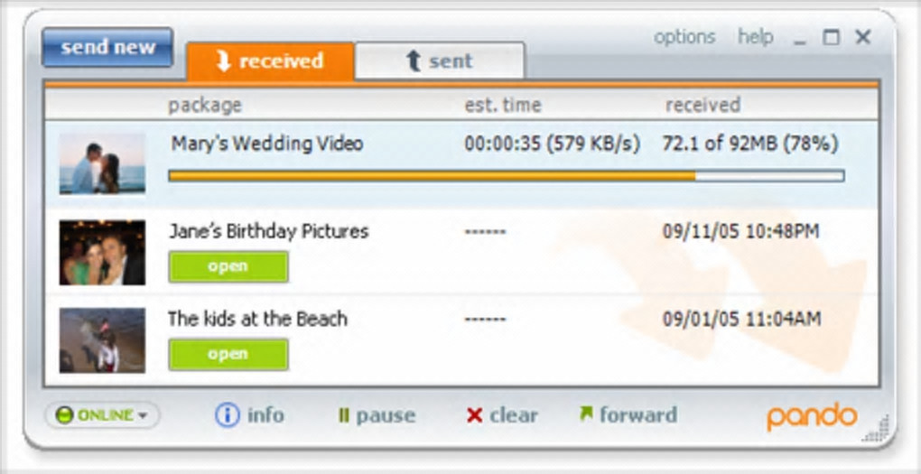Click the Pando logo
Image resolution: width=921 pixels, height=474 pixels.
(x=812, y=415)
